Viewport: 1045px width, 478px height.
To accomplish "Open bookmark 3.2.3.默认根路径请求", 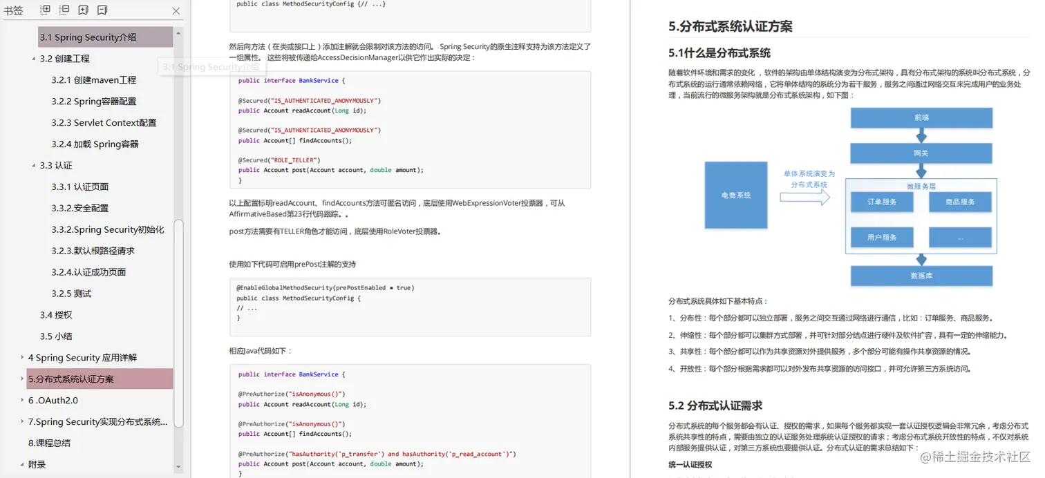I will [93, 251].
